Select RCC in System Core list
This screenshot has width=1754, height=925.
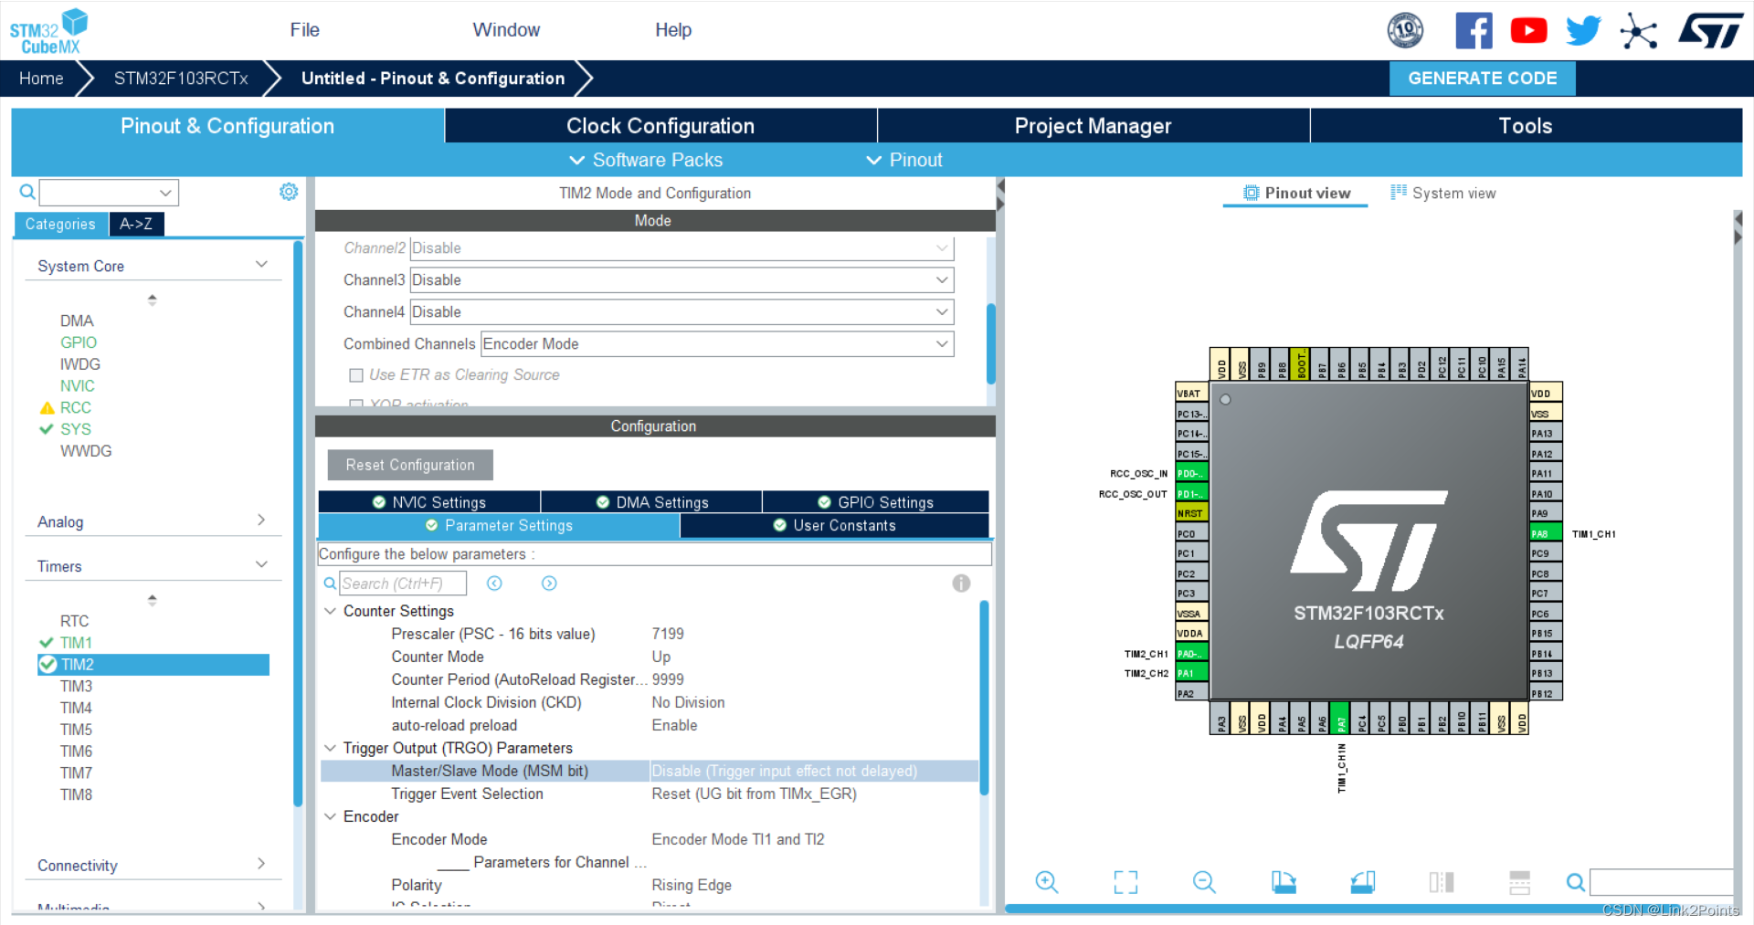tap(76, 407)
